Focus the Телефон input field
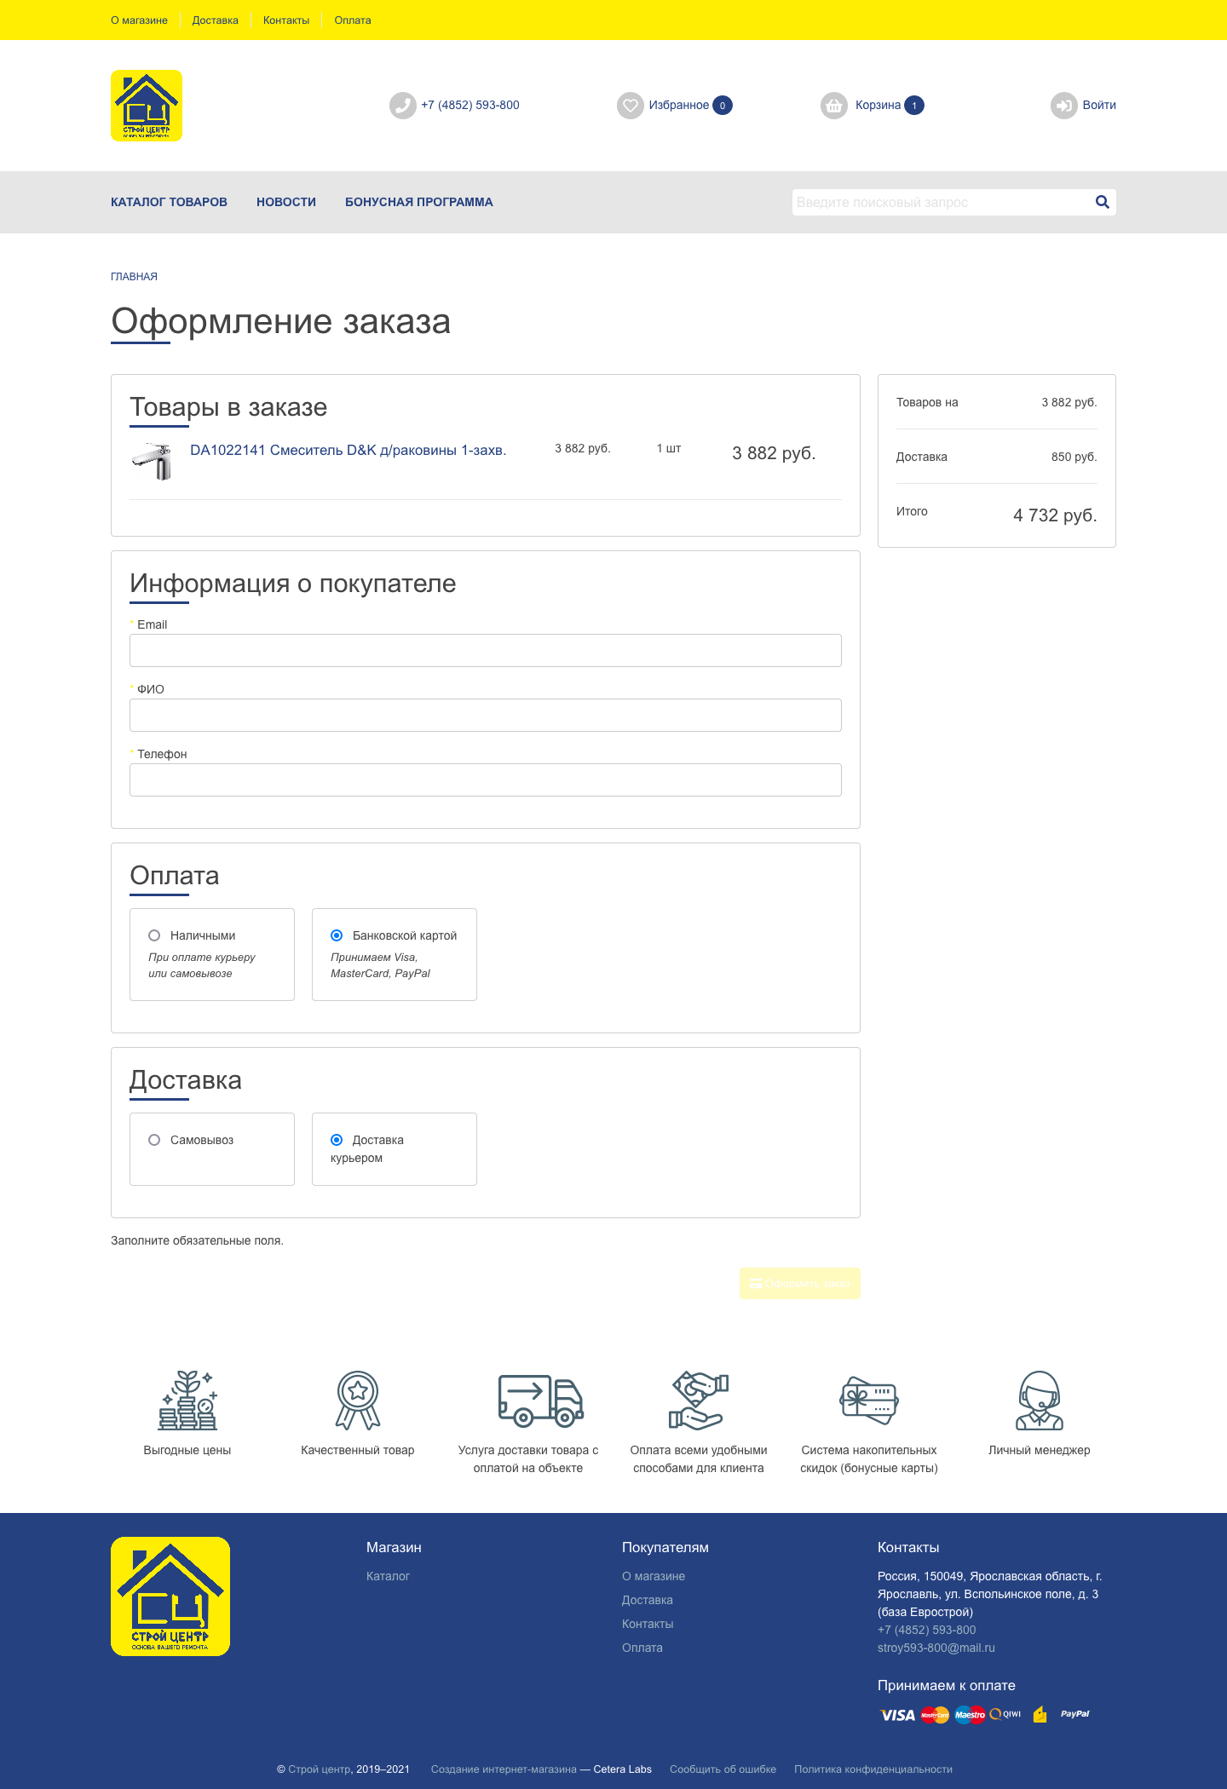1227x1789 pixels. pyautogui.click(x=485, y=779)
